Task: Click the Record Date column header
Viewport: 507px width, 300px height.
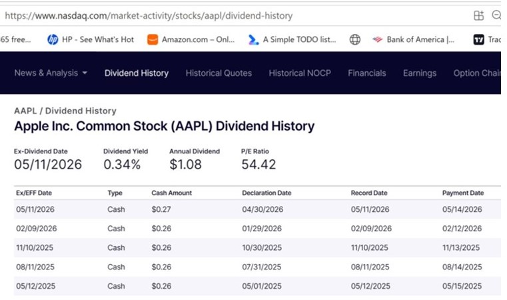Action: point(369,193)
